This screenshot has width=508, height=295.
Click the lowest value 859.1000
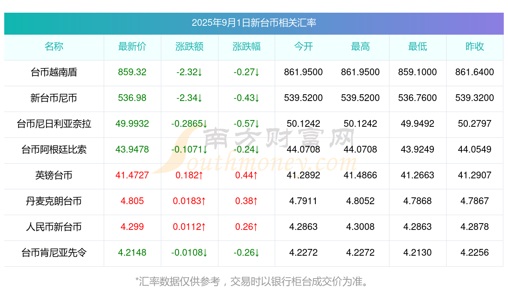(x=417, y=72)
